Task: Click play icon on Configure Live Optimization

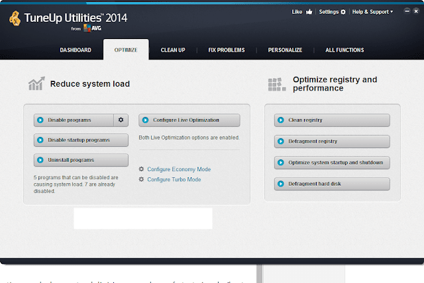Action: (146, 120)
